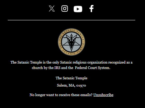Image resolution: width=145 pixels, height=108 pixels.
Task: Click the horizontal divider line below the icons
Action: 72,20
